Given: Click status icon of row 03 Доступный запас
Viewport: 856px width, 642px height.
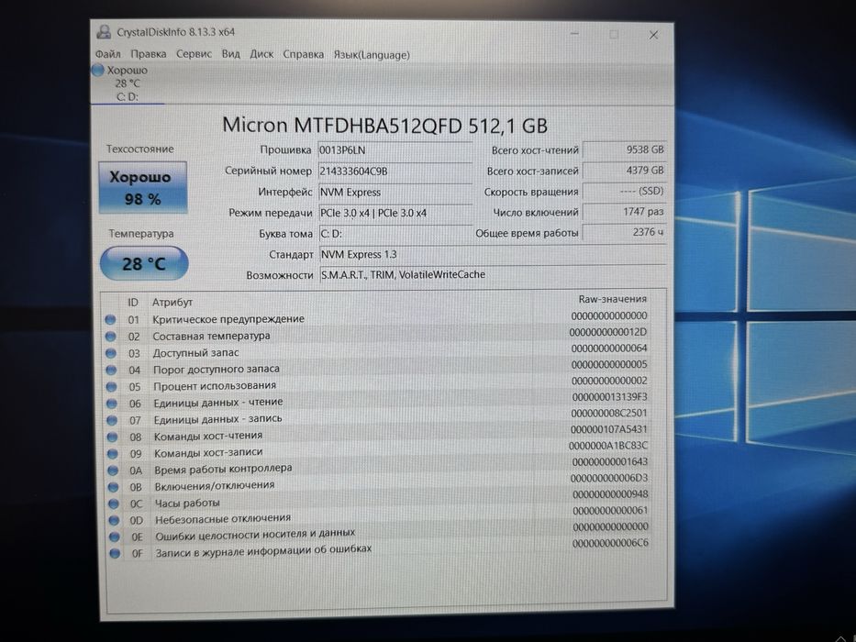Looking at the screenshot, I should pos(111,353).
